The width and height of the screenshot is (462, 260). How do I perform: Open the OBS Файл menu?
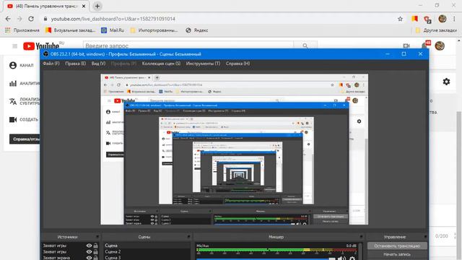(51, 64)
